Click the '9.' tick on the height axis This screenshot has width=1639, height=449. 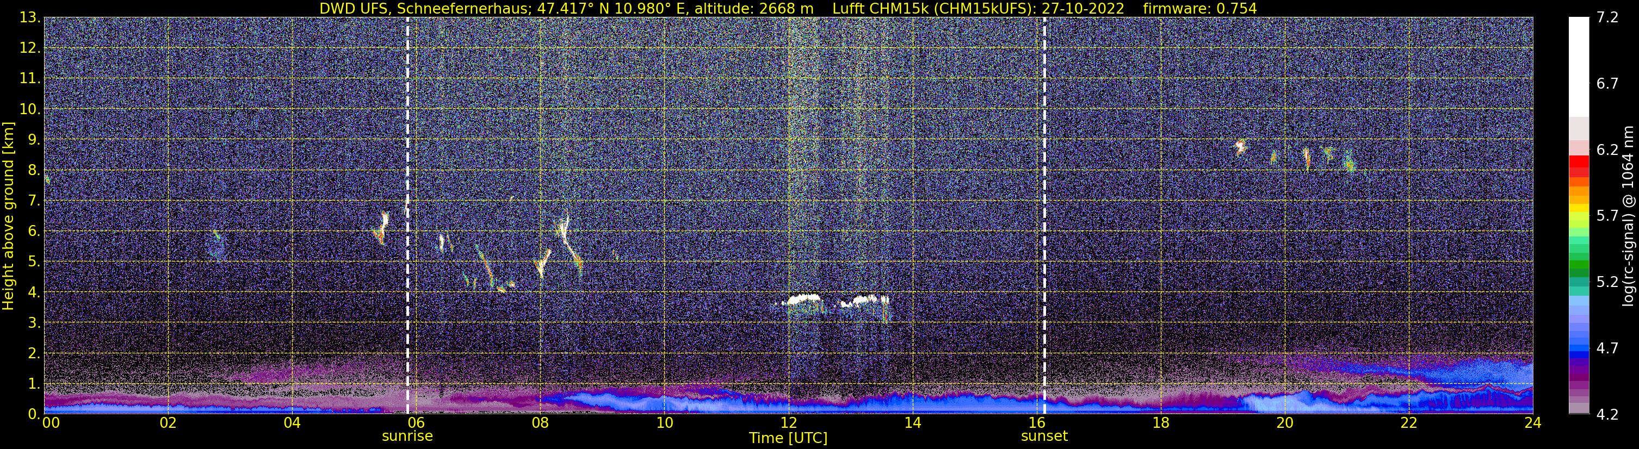[x=33, y=139]
